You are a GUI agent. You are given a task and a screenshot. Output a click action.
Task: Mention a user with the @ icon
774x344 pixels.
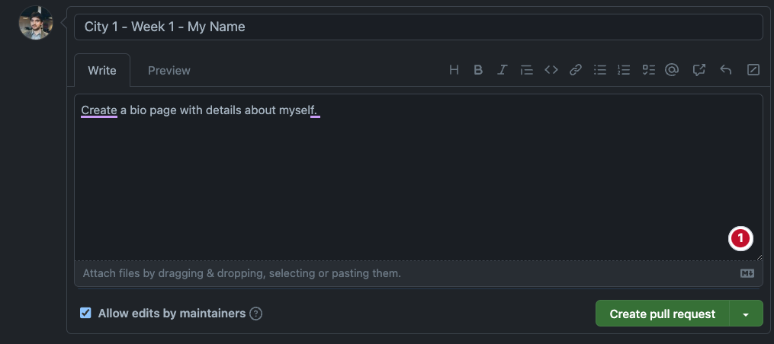pyautogui.click(x=672, y=70)
